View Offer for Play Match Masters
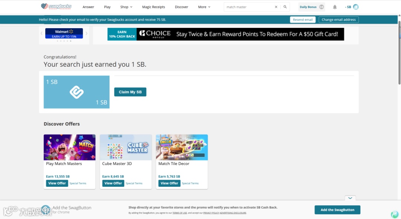The width and height of the screenshot is (401, 219). point(57,183)
